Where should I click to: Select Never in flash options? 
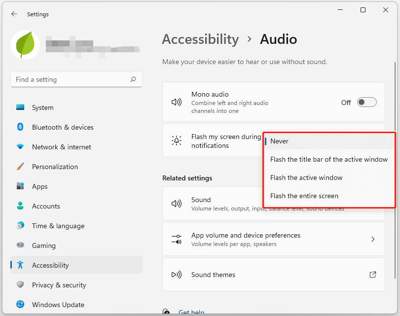click(x=279, y=141)
